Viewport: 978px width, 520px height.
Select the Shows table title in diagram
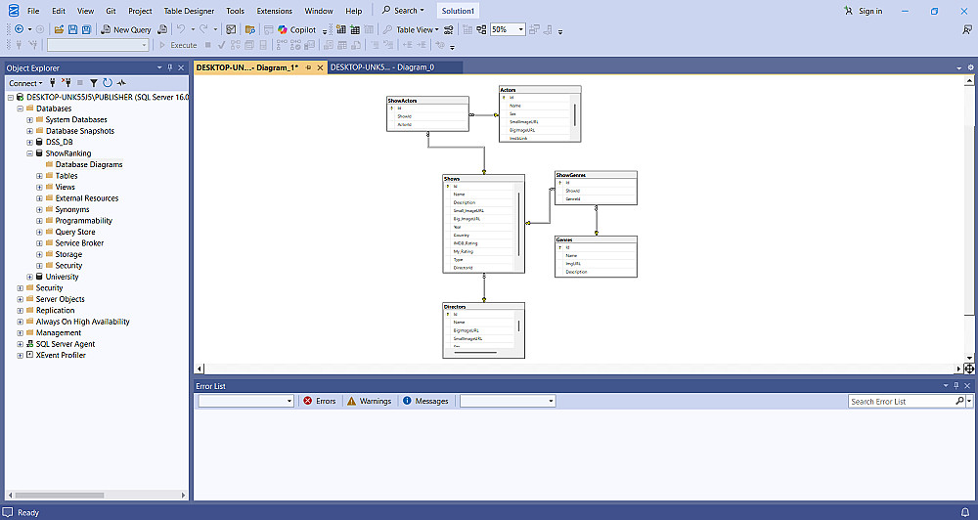click(x=452, y=179)
